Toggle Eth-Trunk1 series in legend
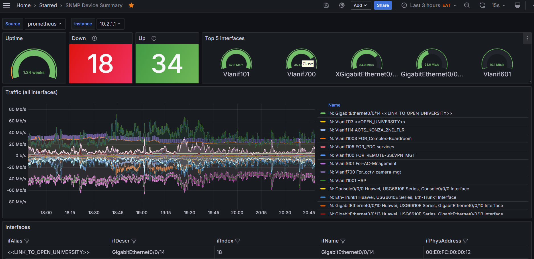The height and width of the screenshot is (259, 534). [392, 197]
